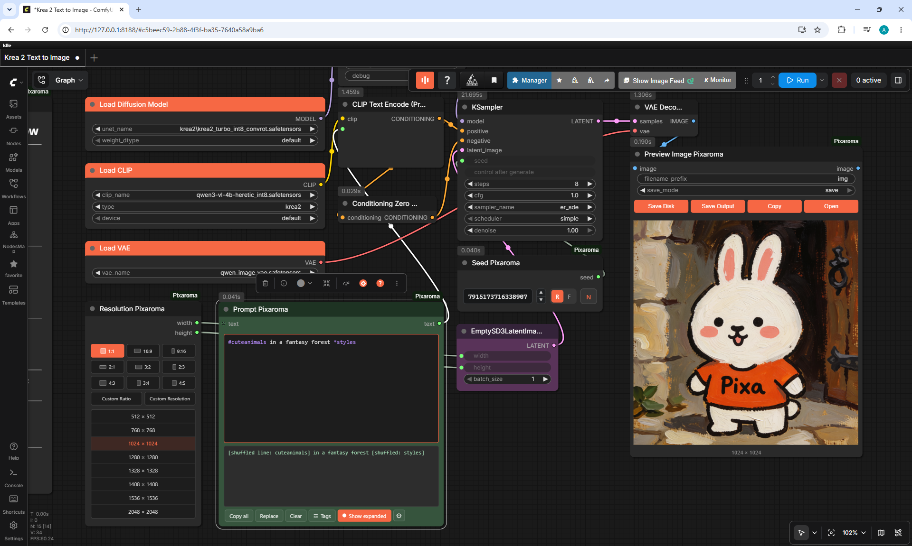Add a new workflow tab
This screenshot has height=546, width=912.
94,57
